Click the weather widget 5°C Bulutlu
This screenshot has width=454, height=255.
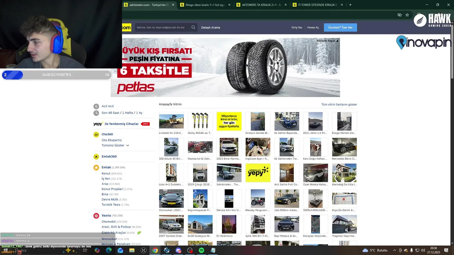point(375,250)
